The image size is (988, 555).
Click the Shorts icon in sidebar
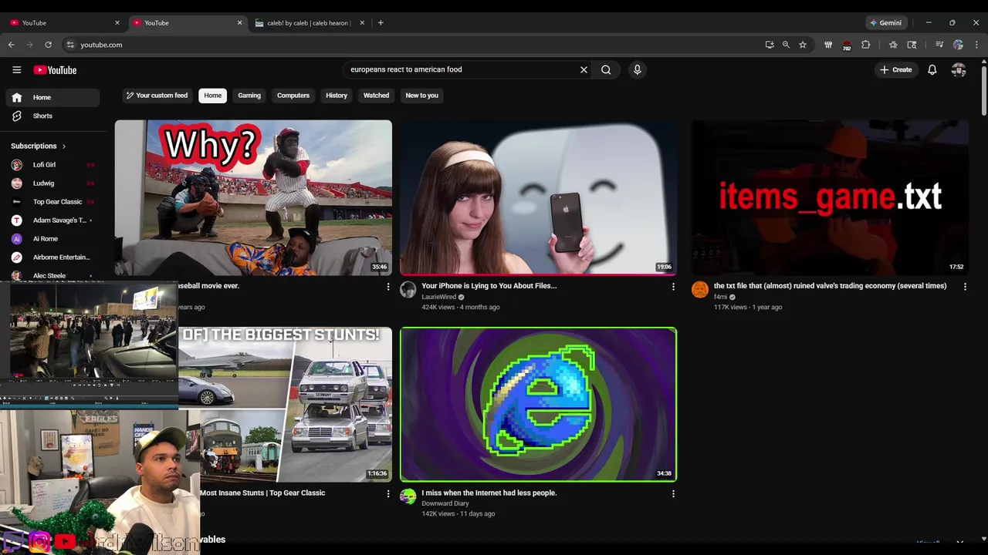point(17,116)
